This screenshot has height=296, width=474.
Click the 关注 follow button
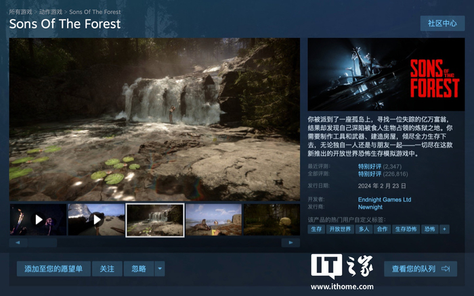click(x=107, y=268)
